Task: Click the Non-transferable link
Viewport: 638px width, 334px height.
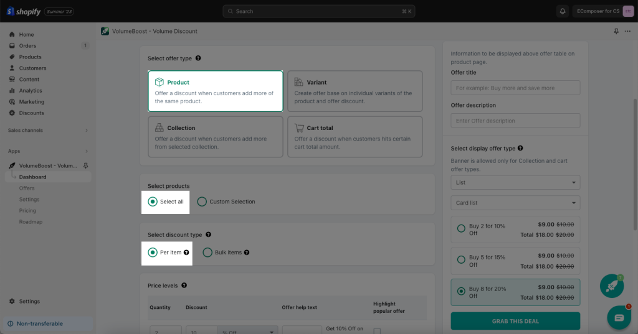Action: coord(40,324)
